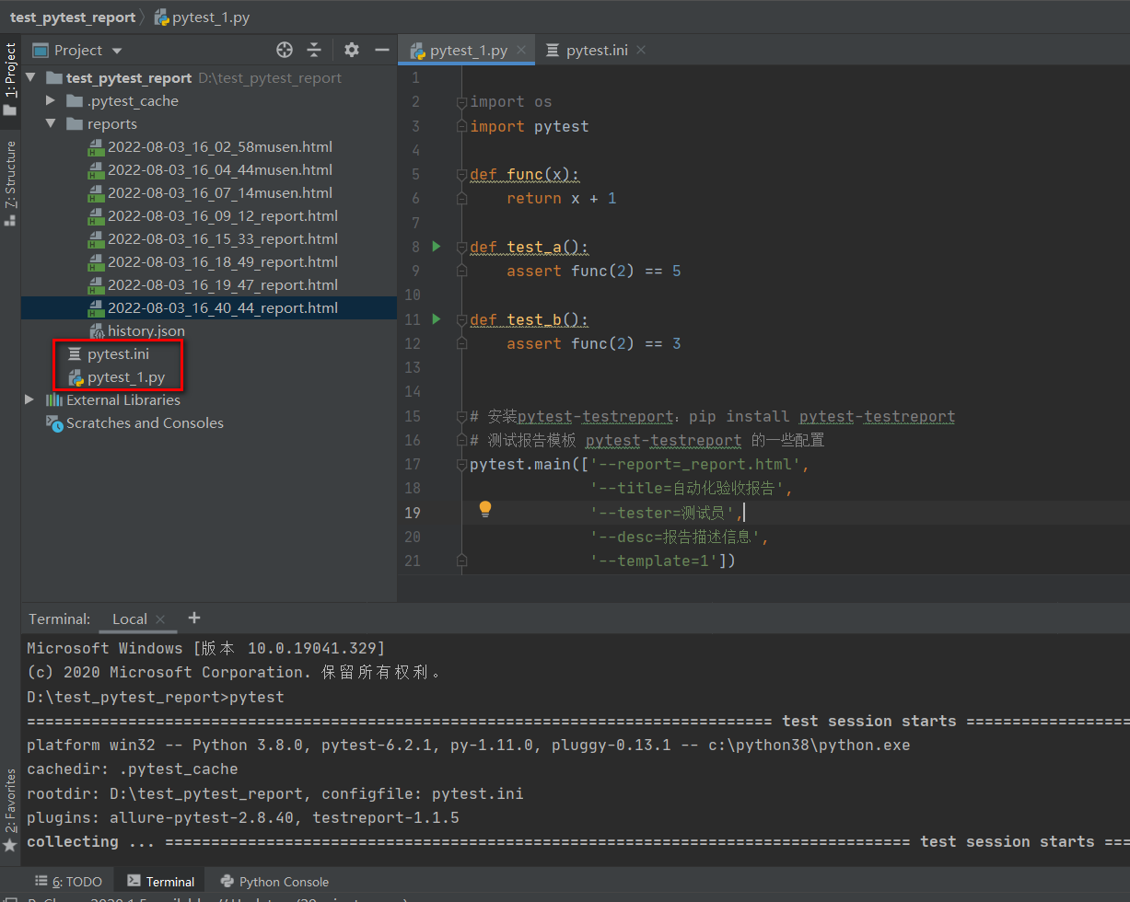Hide the Project panel with minus icon

click(x=381, y=50)
